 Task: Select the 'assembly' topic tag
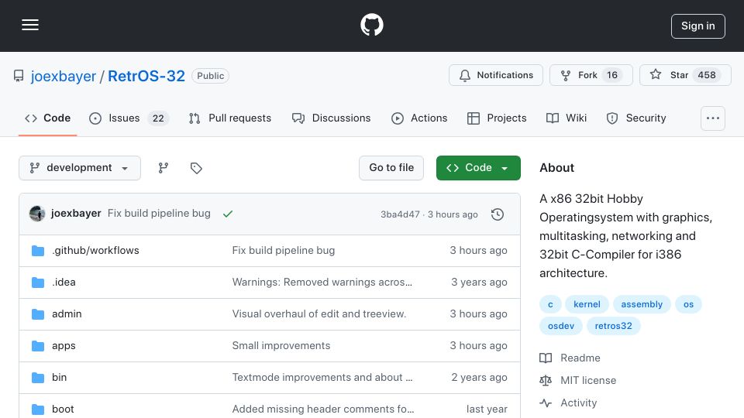[642, 304]
